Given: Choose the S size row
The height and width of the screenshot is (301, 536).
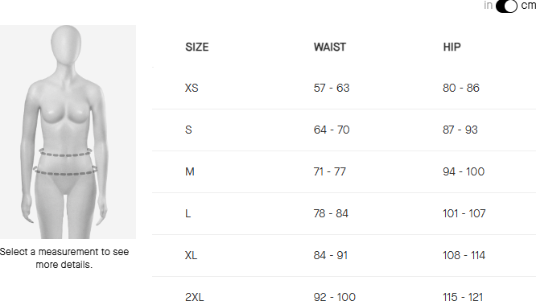Looking at the screenshot, I should click(x=344, y=130).
